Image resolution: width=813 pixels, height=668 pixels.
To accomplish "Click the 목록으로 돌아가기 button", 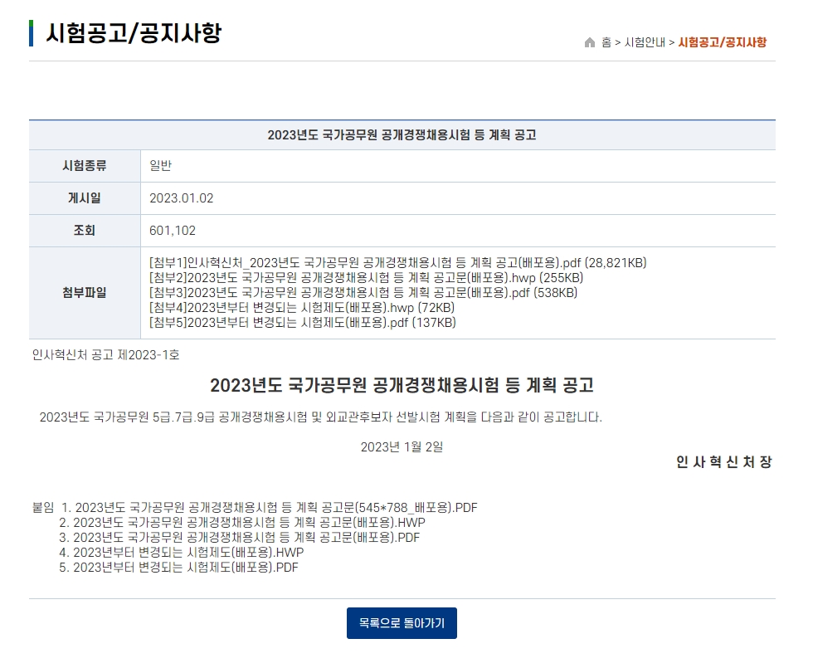I will 402,623.
